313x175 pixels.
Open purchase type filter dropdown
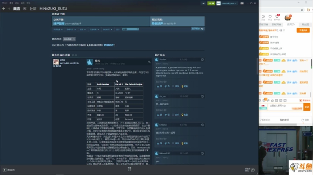[71, 29]
